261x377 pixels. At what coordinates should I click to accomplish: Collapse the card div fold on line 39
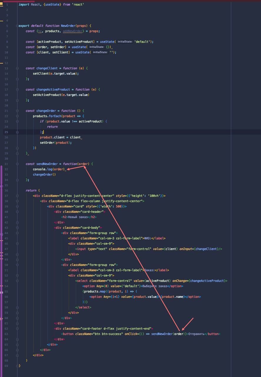(x=17, y=206)
